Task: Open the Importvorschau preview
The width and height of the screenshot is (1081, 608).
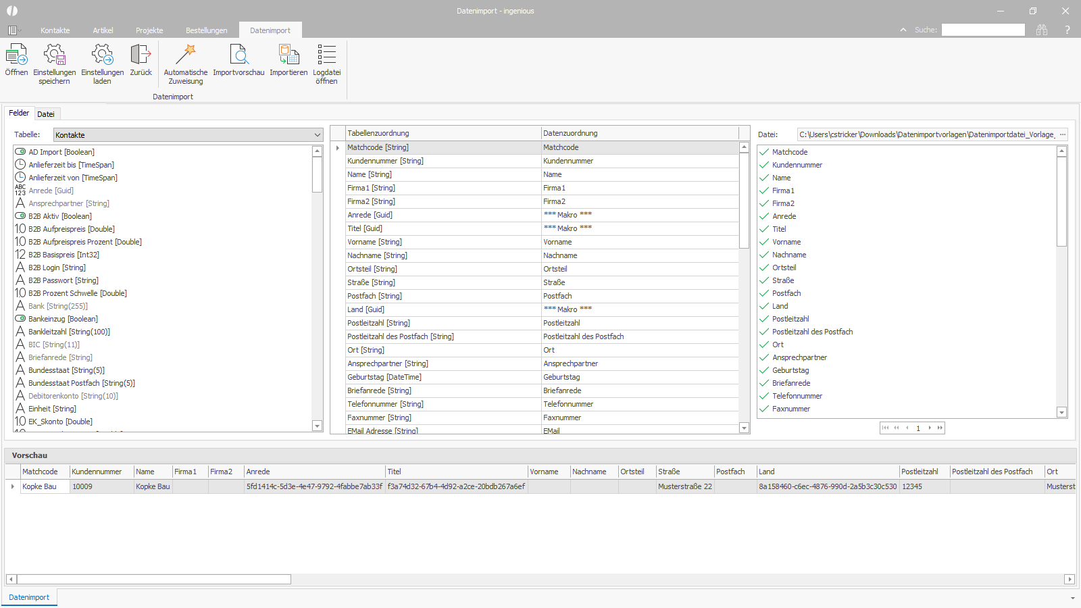Action: (x=238, y=55)
